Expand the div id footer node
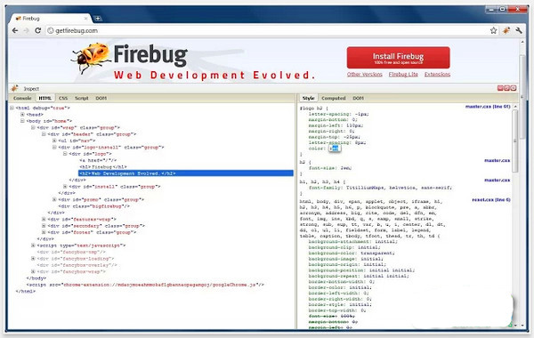The image size is (534, 338). click(x=44, y=232)
